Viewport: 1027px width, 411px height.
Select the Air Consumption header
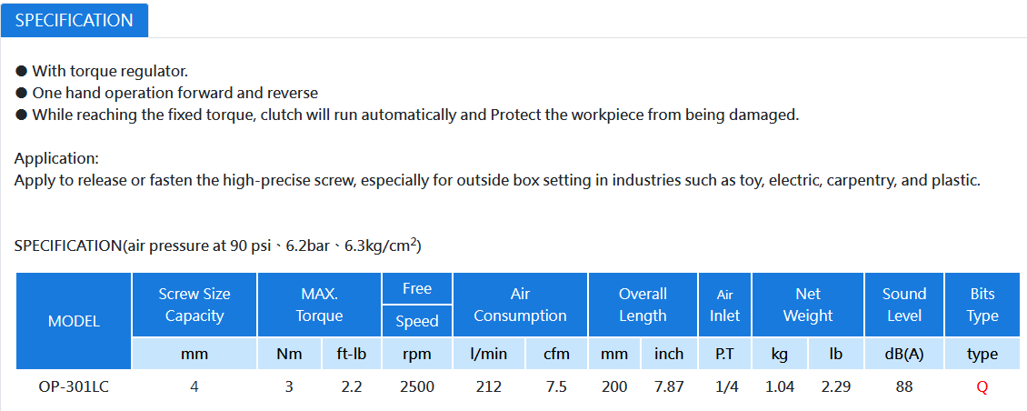(x=520, y=305)
